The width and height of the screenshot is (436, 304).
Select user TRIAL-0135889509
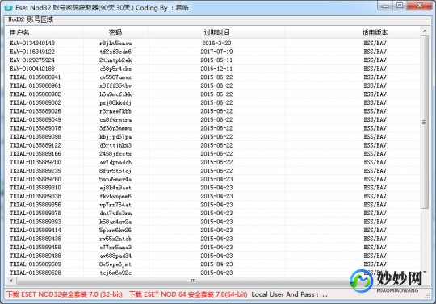coord(36,264)
